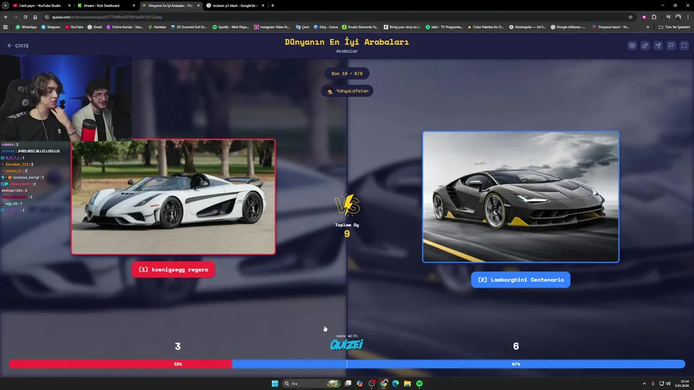This screenshot has width=694, height=390.
Task: Open the Giriş - Canva bookmark
Action: [x=326, y=27]
